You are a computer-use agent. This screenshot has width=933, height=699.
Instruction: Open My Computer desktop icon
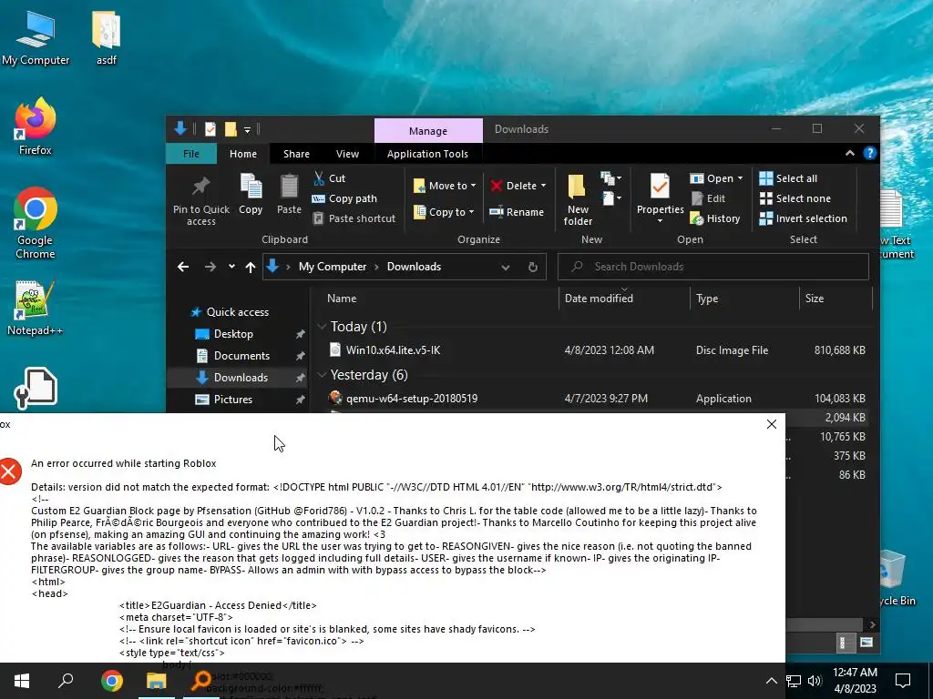click(x=36, y=36)
